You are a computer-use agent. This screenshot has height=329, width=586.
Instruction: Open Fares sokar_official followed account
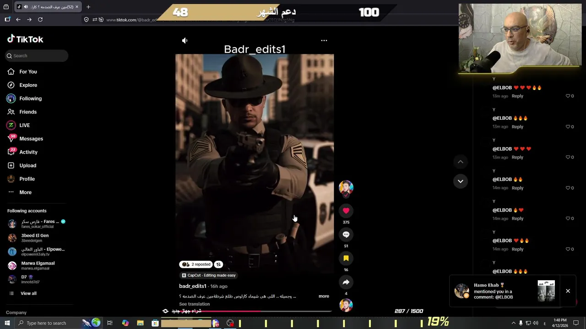tap(37, 224)
